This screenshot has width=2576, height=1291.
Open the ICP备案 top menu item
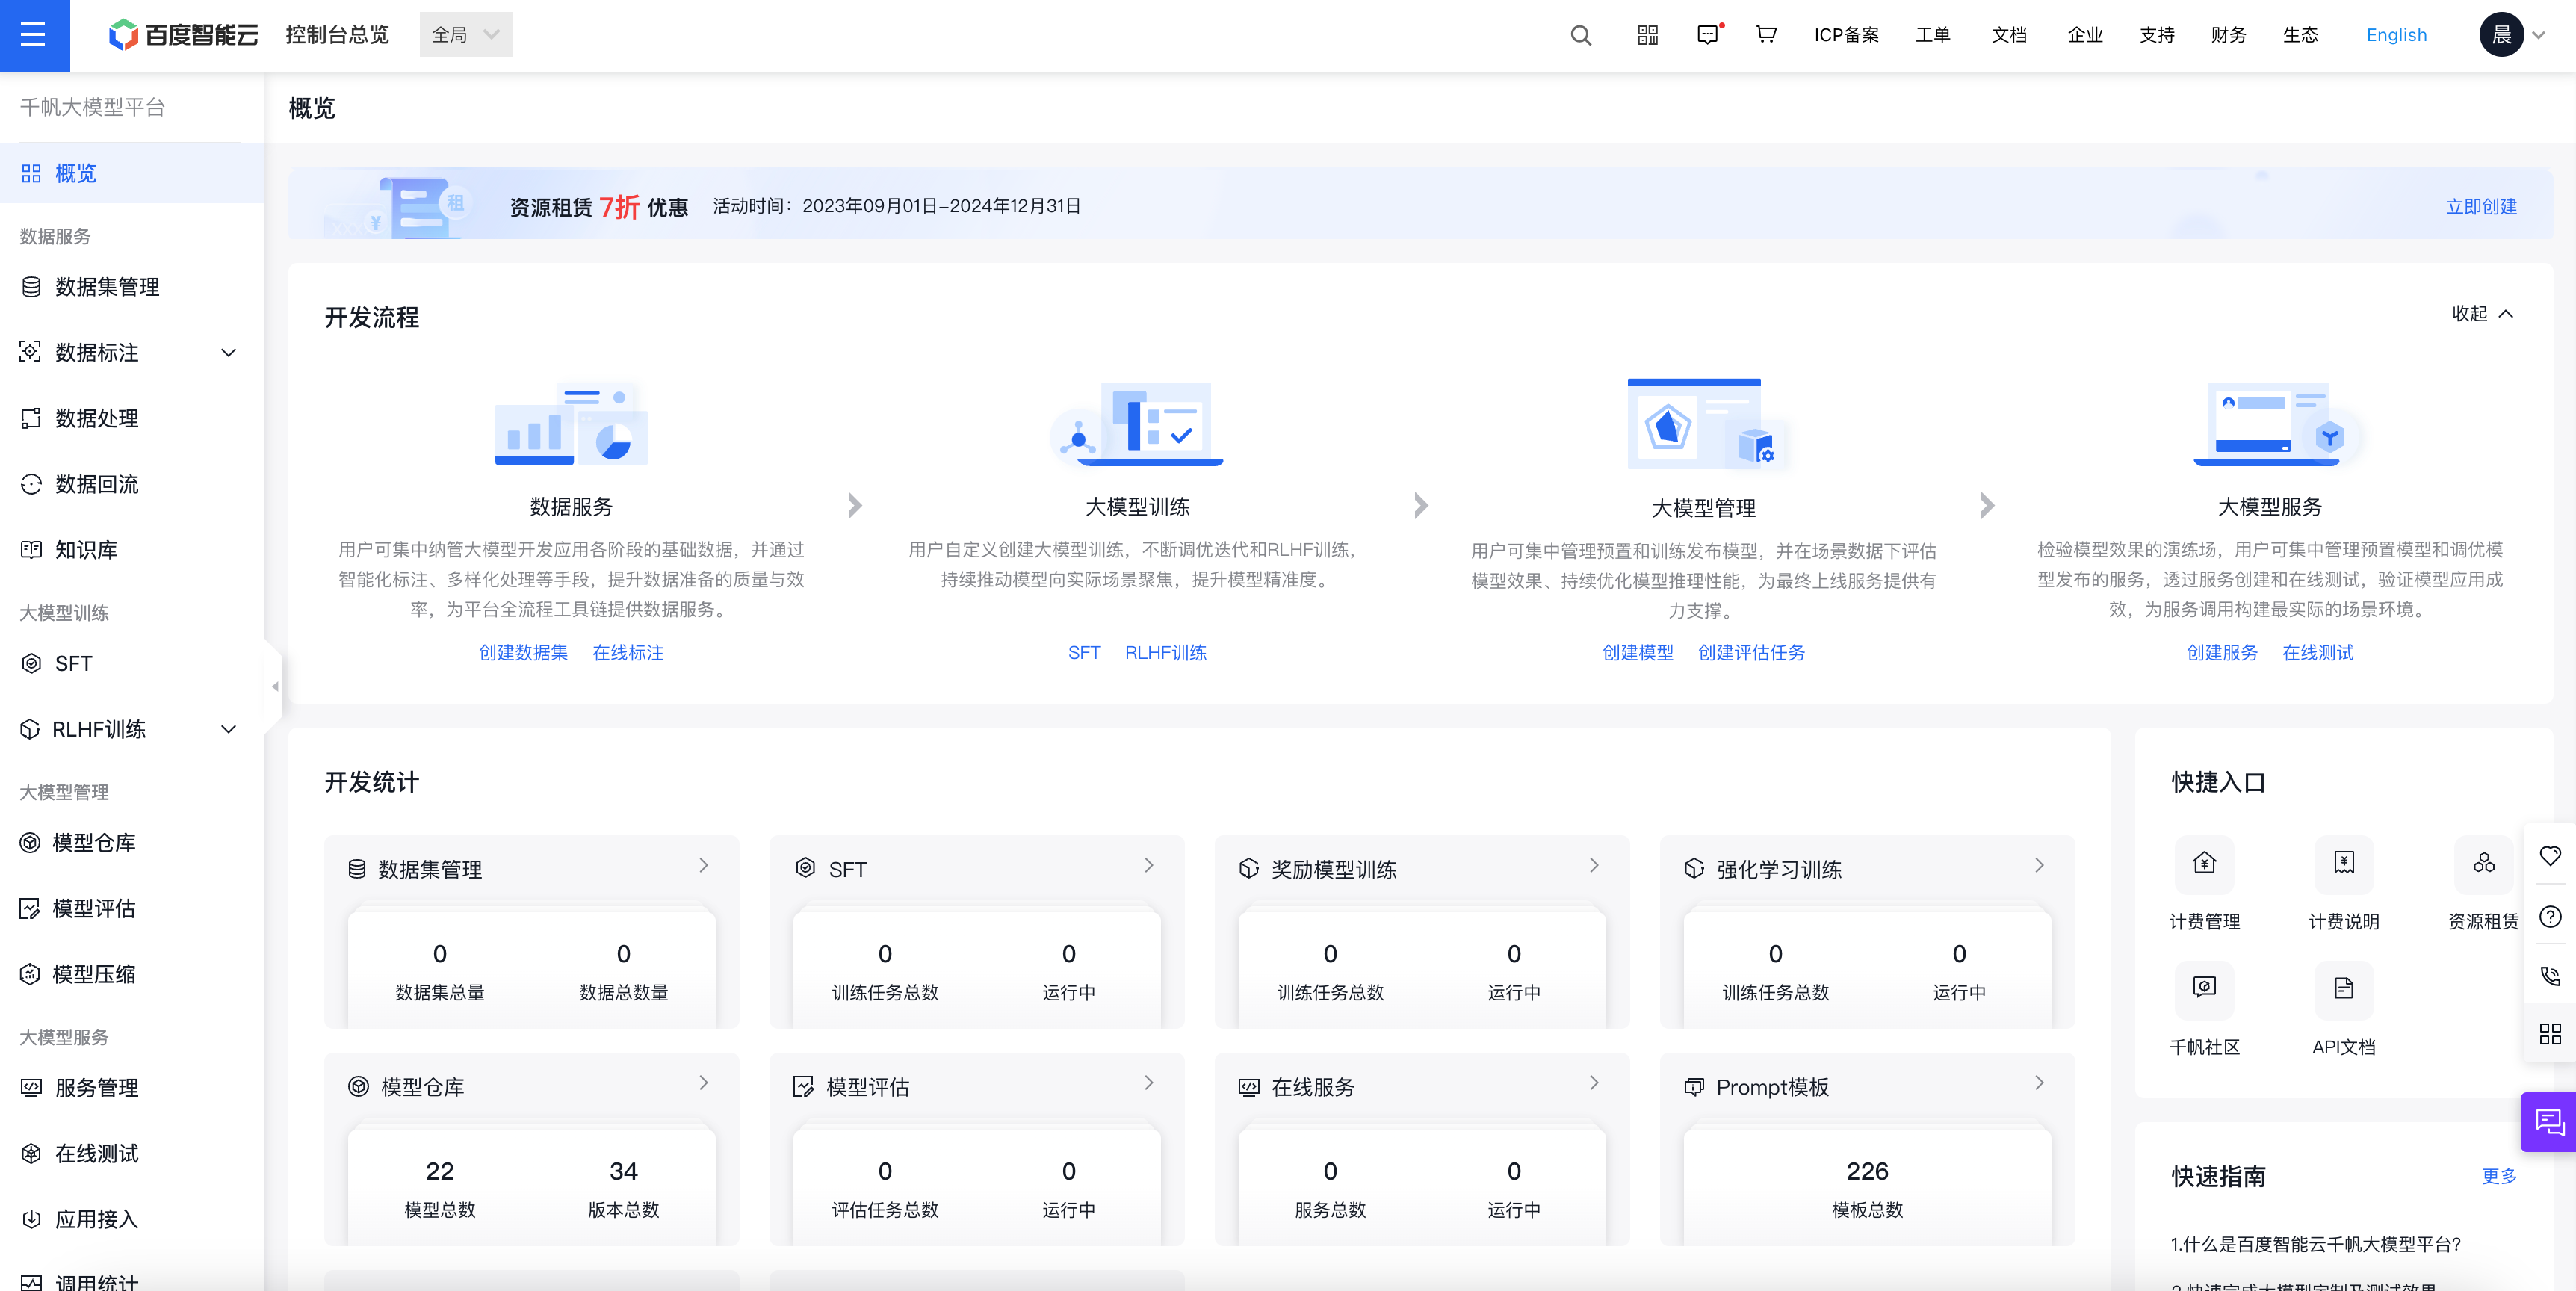pyautogui.click(x=1846, y=35)
